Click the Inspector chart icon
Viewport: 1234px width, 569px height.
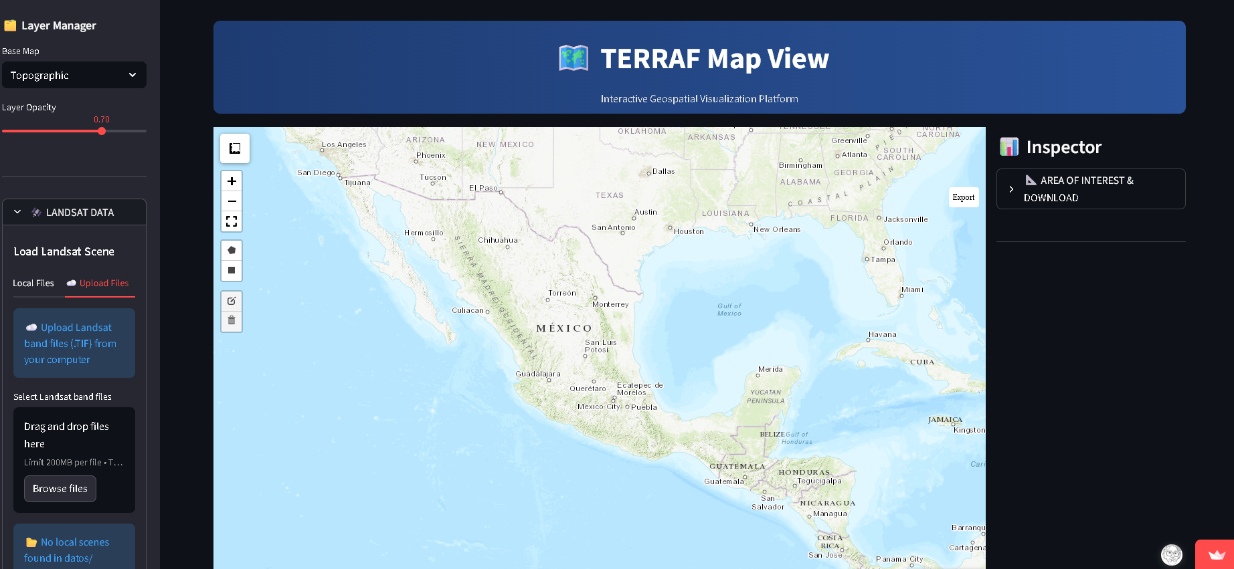[x=1009, y=146]
